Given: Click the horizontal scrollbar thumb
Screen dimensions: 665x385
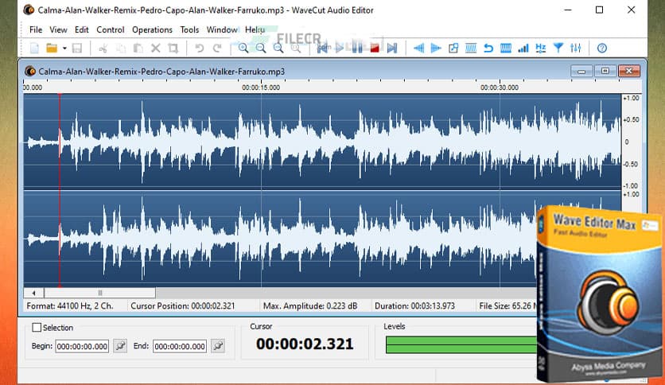Looking at the screenshot, I should click(100, 293).
